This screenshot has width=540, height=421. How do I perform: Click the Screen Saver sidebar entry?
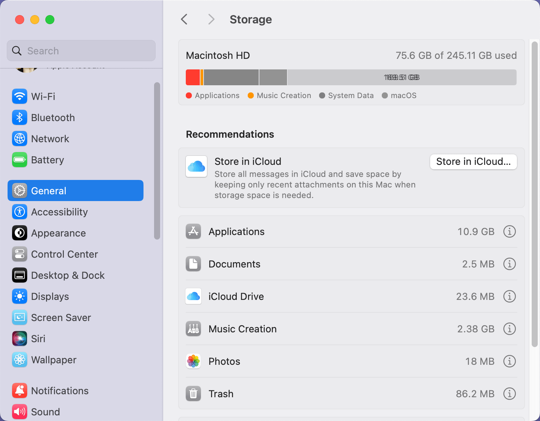click(x=61, y=317)
